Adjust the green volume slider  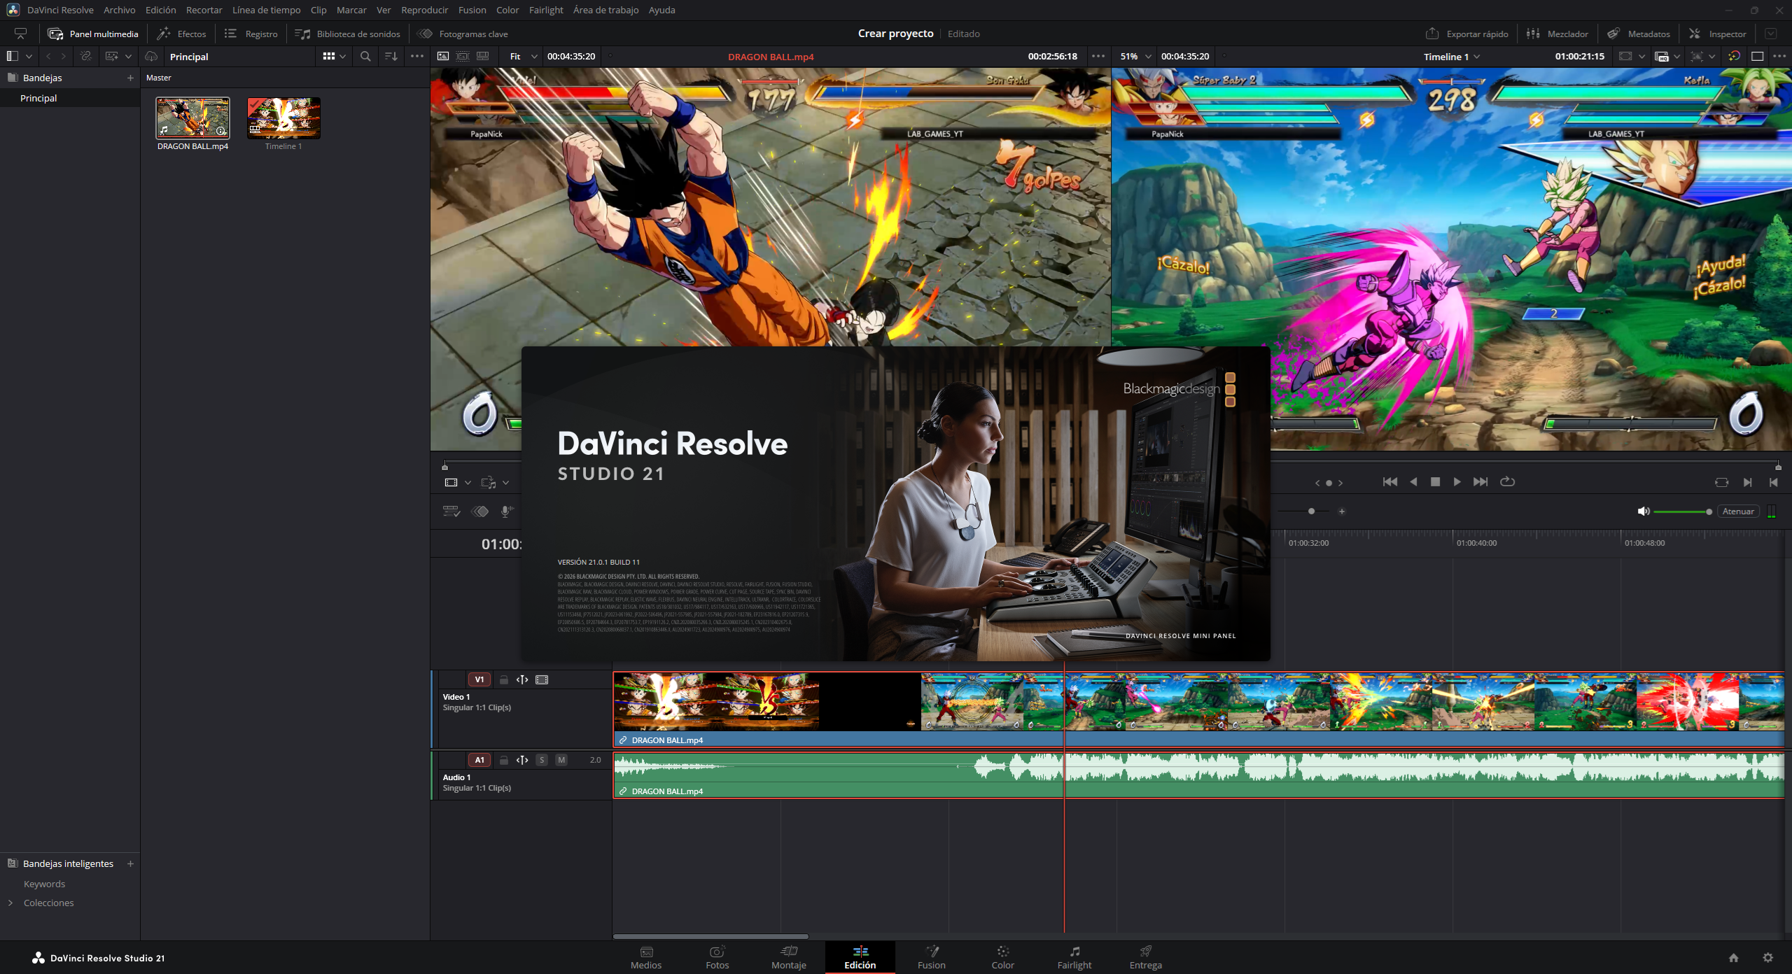pos(1682,511)
